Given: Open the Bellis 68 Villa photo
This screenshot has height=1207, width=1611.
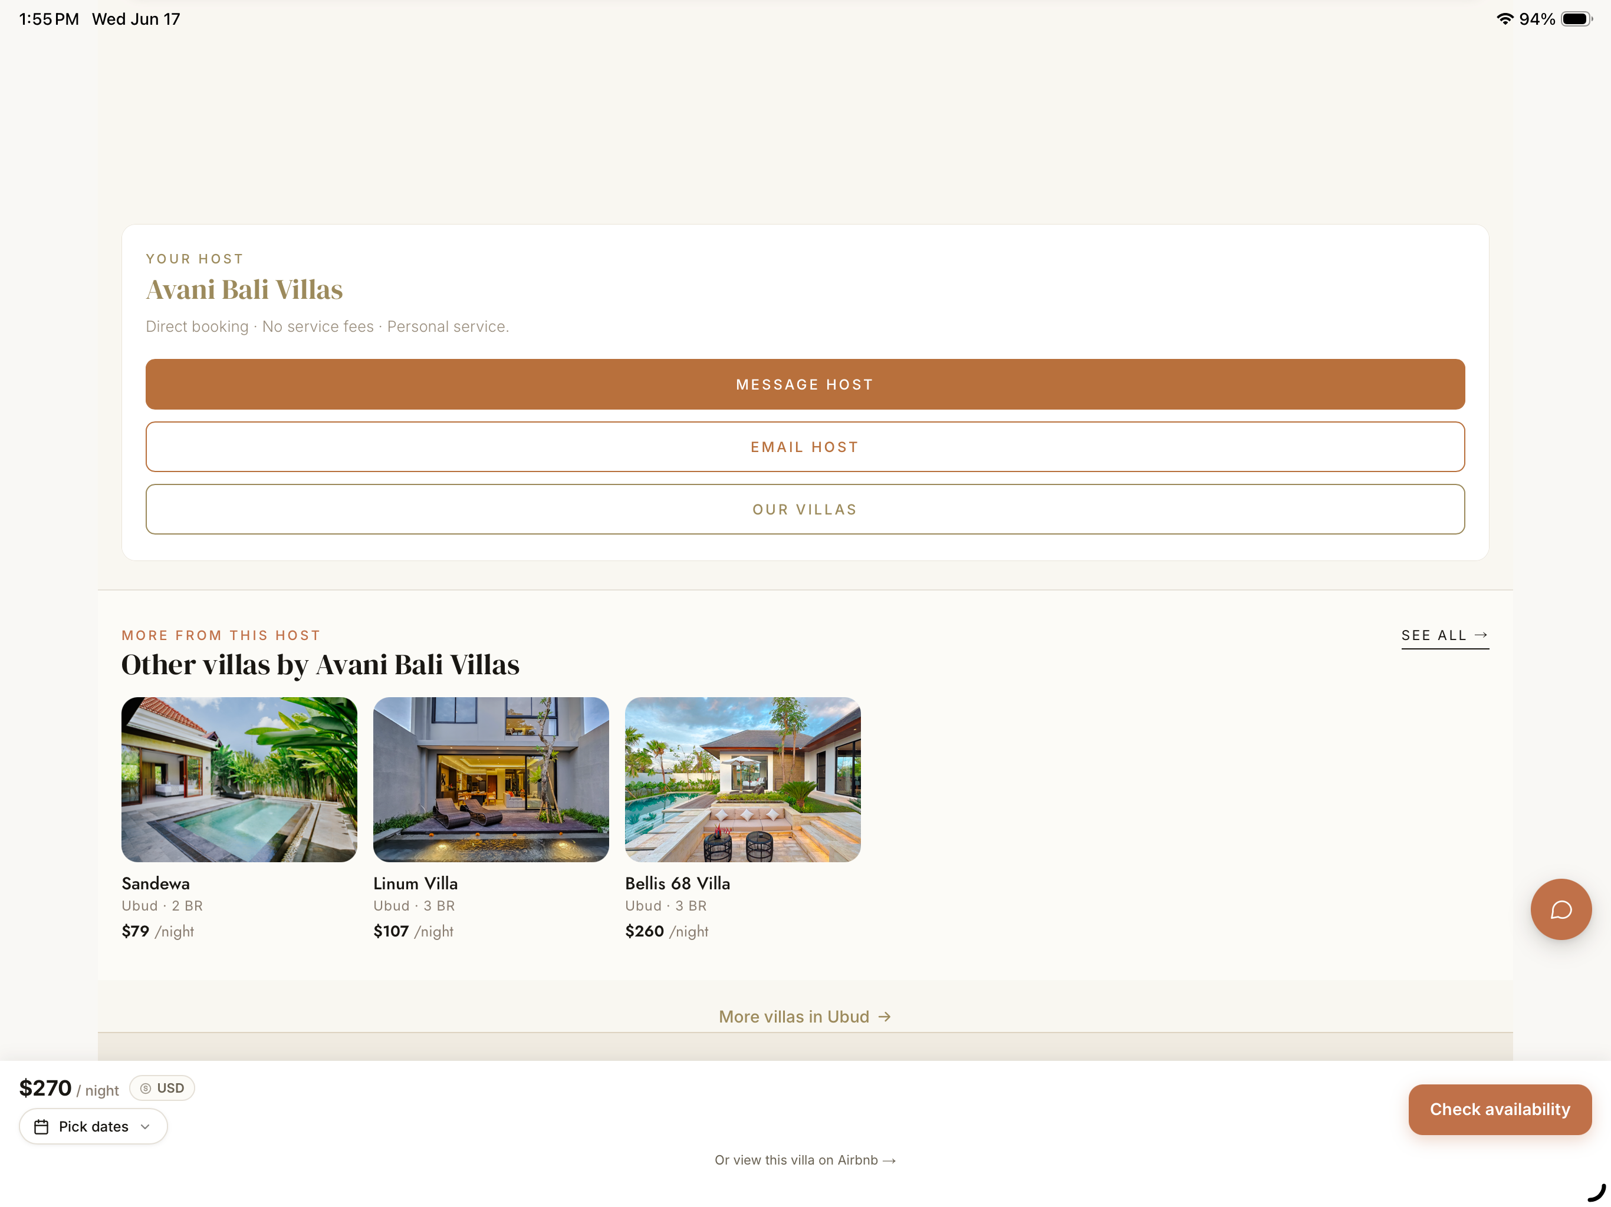Looking at the screenshot, I should point(742,779).
